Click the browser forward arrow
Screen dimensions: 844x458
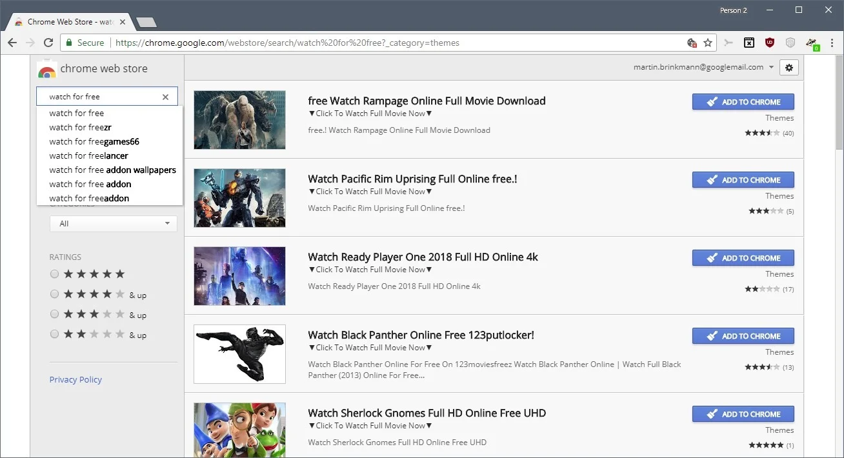30,43
